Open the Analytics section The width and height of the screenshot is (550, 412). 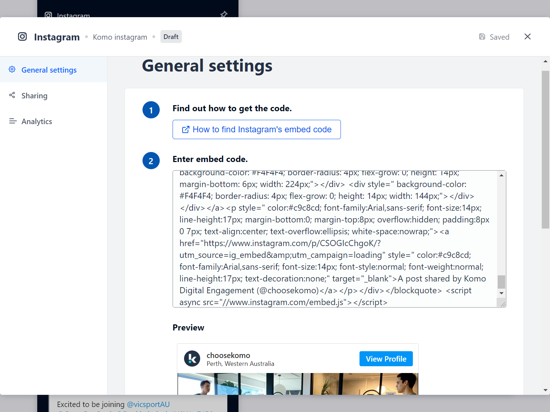[x=53, y=121]
